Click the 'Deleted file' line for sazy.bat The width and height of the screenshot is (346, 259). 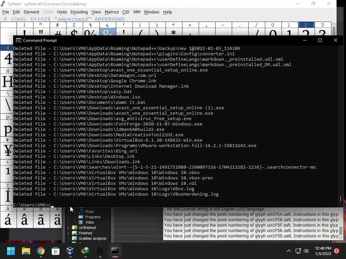pyautogui.click(x=72, y=92)
